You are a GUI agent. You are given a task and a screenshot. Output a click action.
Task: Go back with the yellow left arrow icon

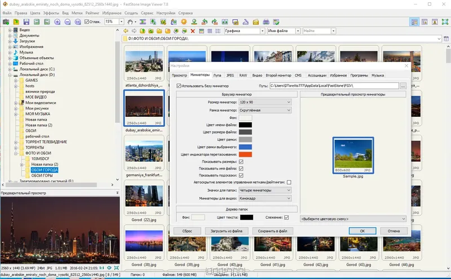[x=125, y=30]
